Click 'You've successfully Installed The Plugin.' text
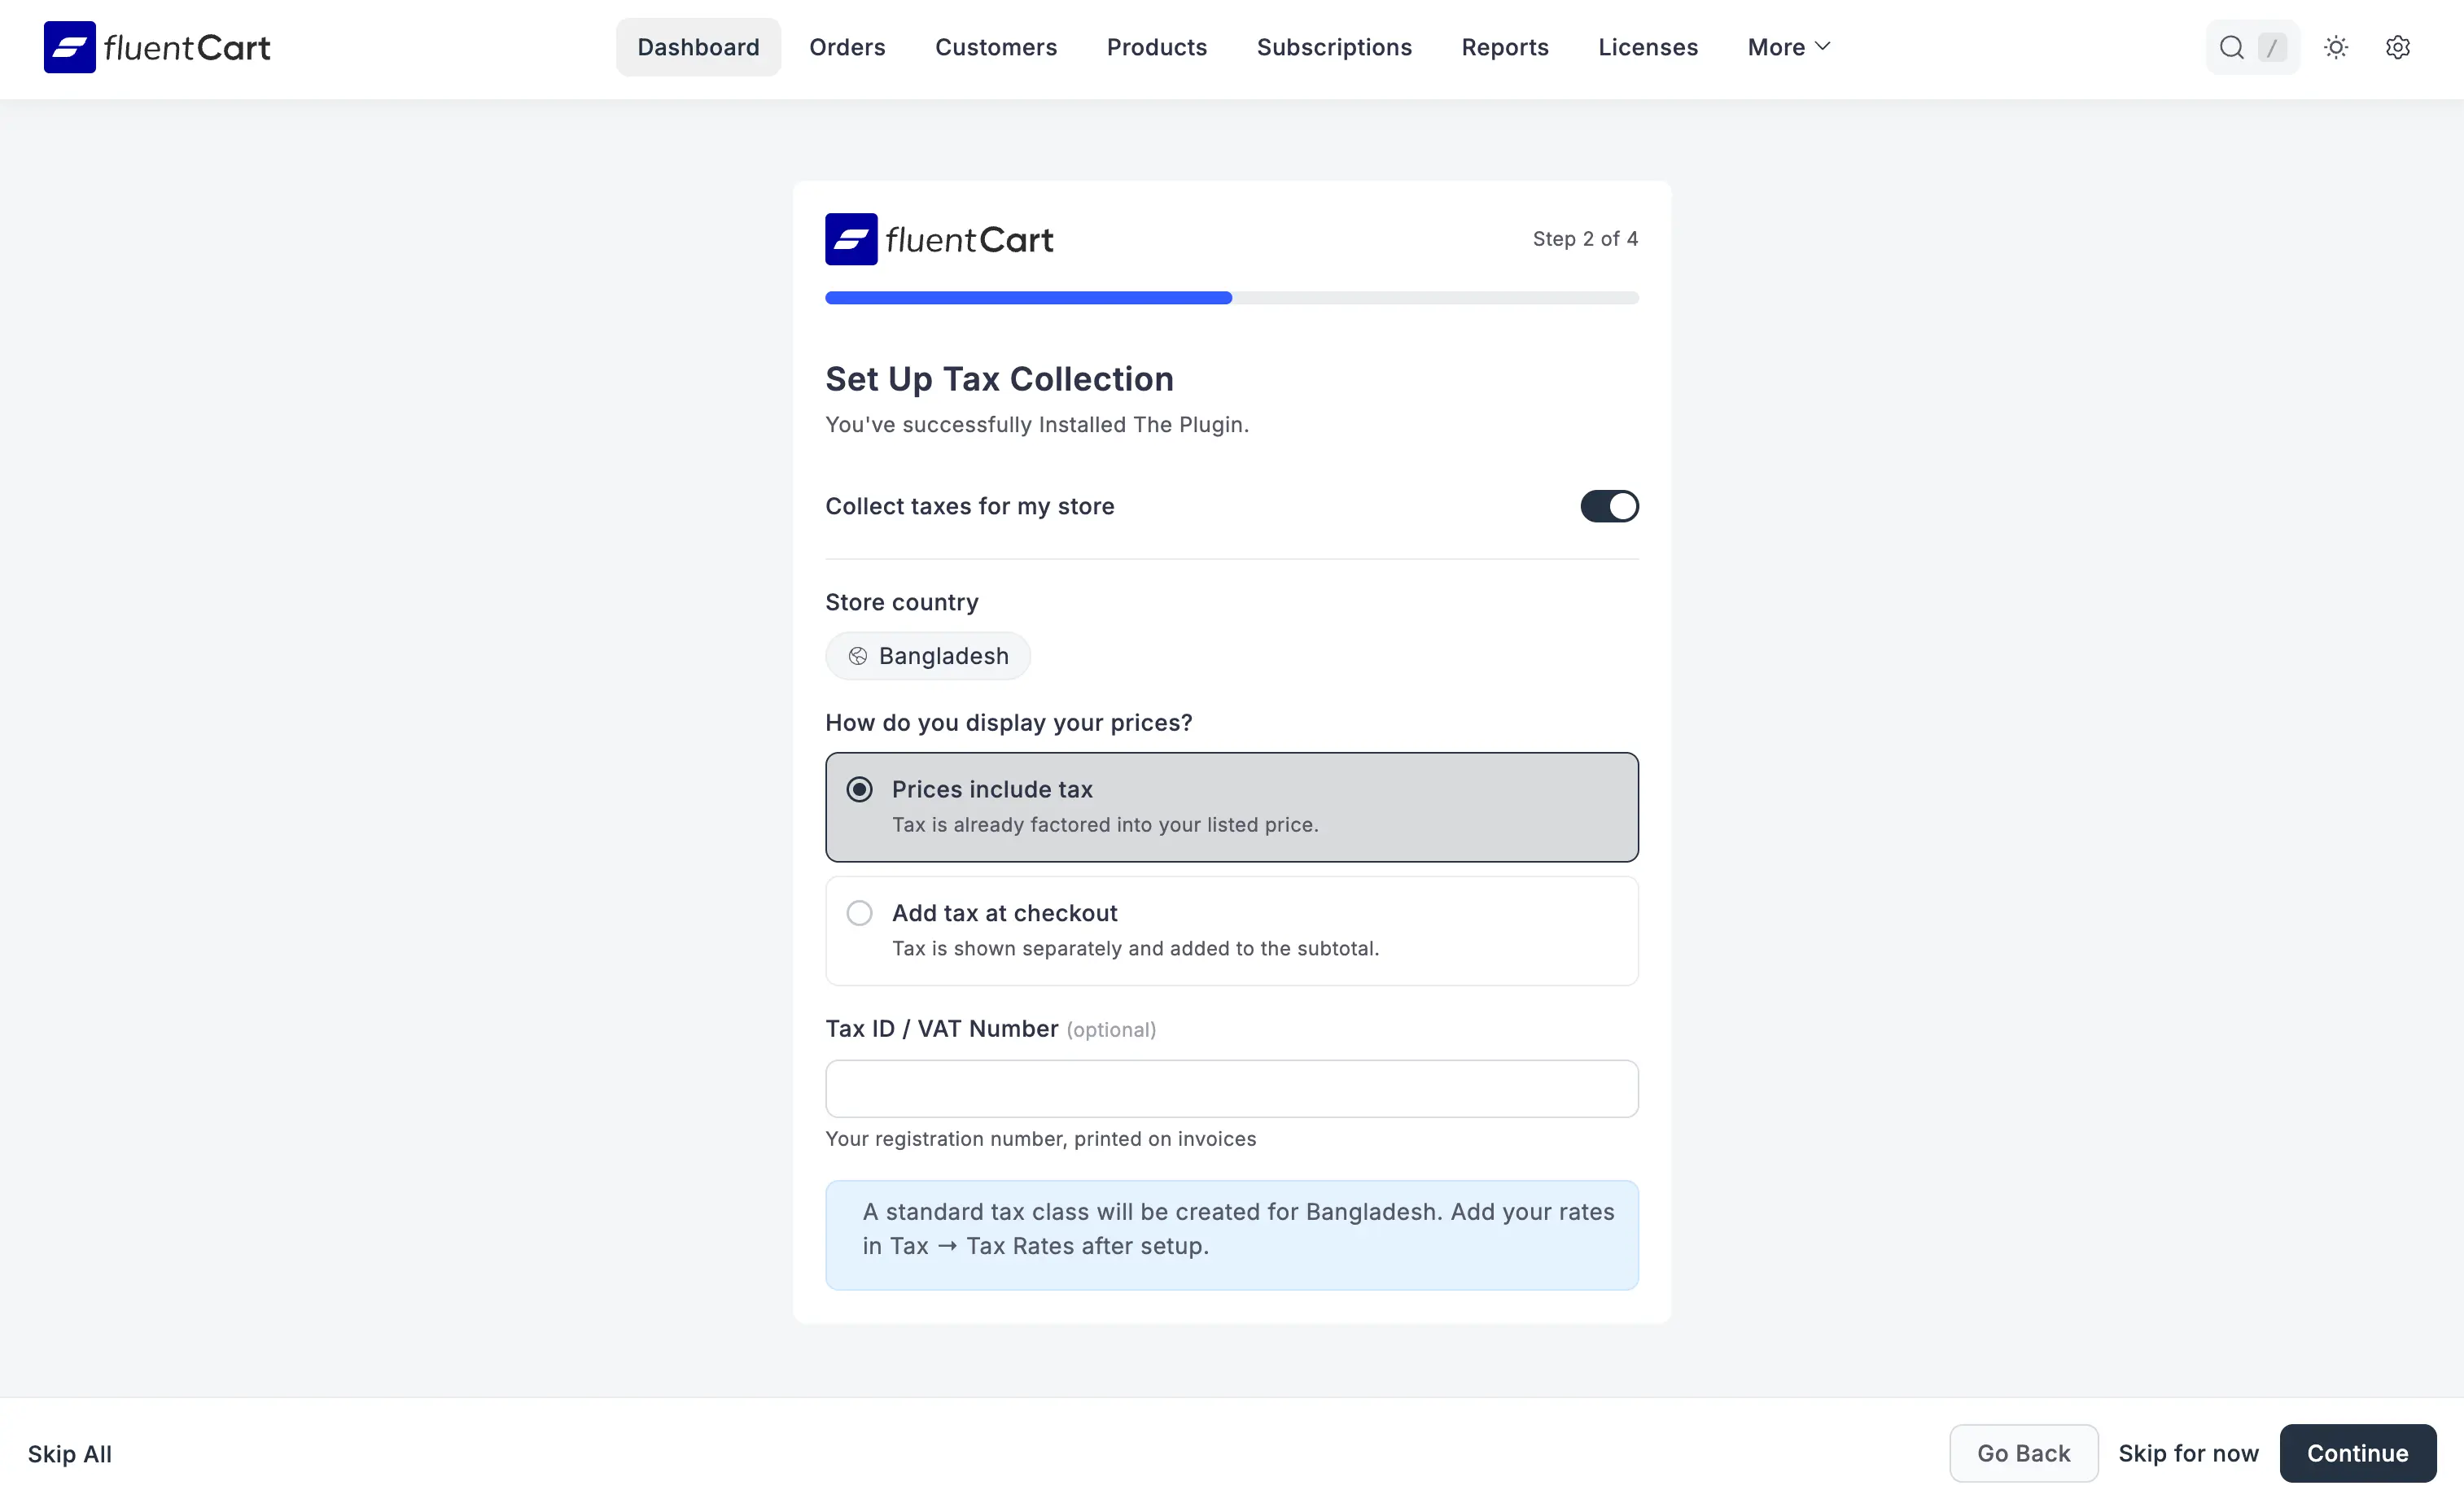Viewport: 2464px width, 1499px height. (x=1037, y=425)
